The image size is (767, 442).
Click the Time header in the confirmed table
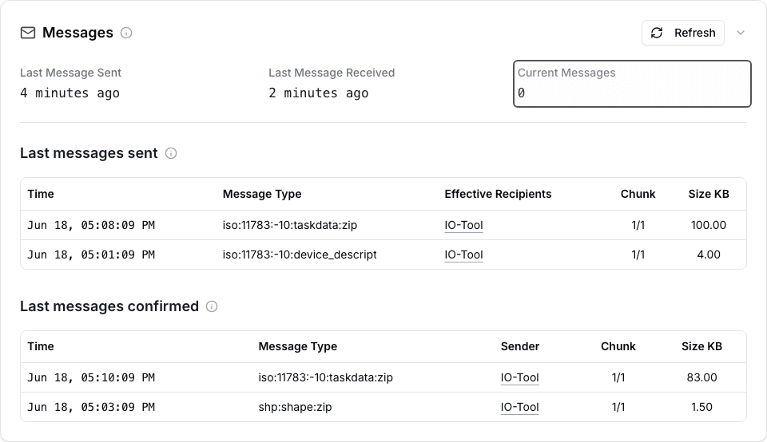41,346
